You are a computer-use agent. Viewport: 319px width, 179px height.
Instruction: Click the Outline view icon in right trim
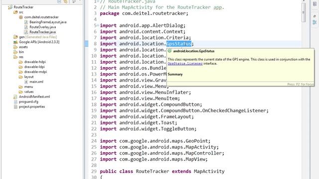click(x=315, y=22)
